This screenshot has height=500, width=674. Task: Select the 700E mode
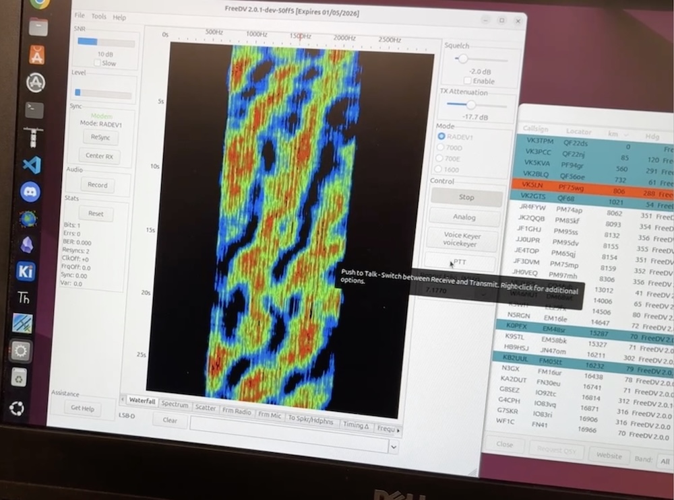439,158
